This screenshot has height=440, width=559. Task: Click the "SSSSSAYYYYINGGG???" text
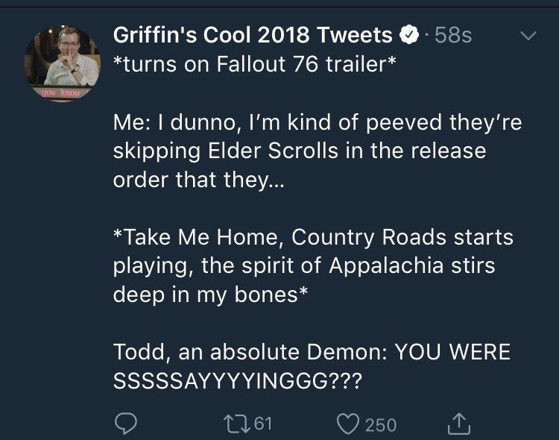(x=237, y=380)
